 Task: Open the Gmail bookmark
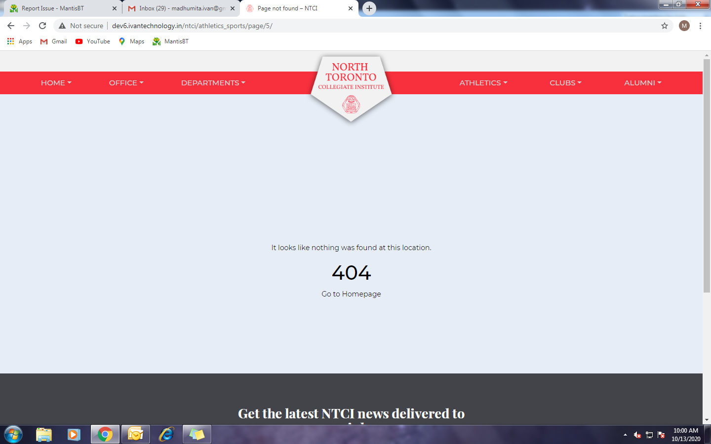[x=54, y=41]
